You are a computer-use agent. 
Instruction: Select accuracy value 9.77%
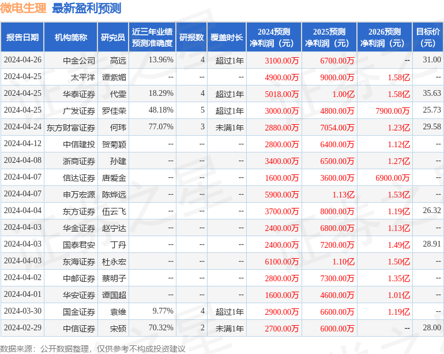(163, 311)
